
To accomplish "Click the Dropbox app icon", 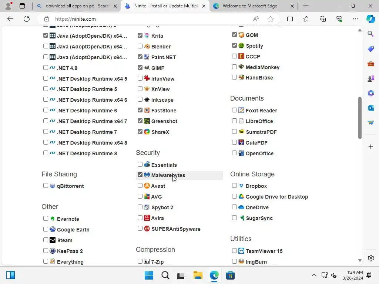I will [x=241, y=186].
